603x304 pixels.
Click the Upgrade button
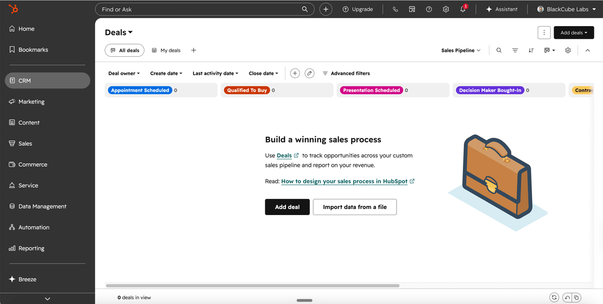pos(358,9)
